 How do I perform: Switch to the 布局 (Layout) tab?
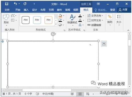43,10
